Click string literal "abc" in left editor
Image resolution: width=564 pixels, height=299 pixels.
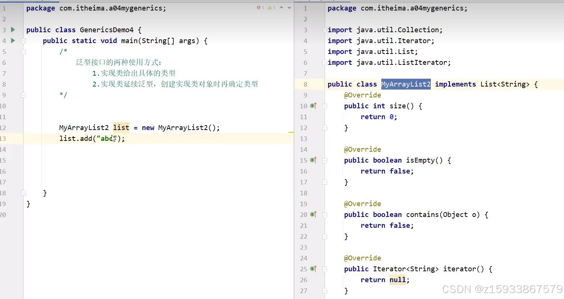tap(107, 139)
